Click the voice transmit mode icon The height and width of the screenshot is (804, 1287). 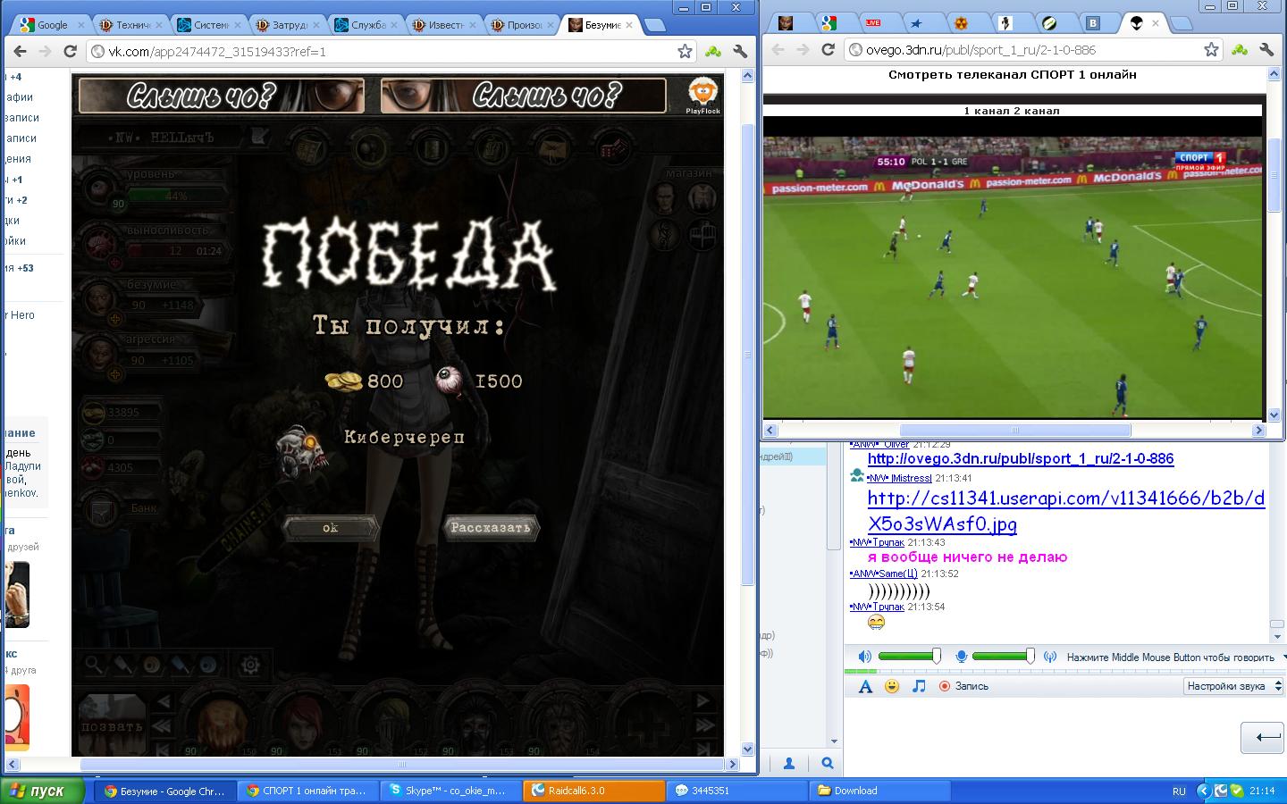point(1050,657)
